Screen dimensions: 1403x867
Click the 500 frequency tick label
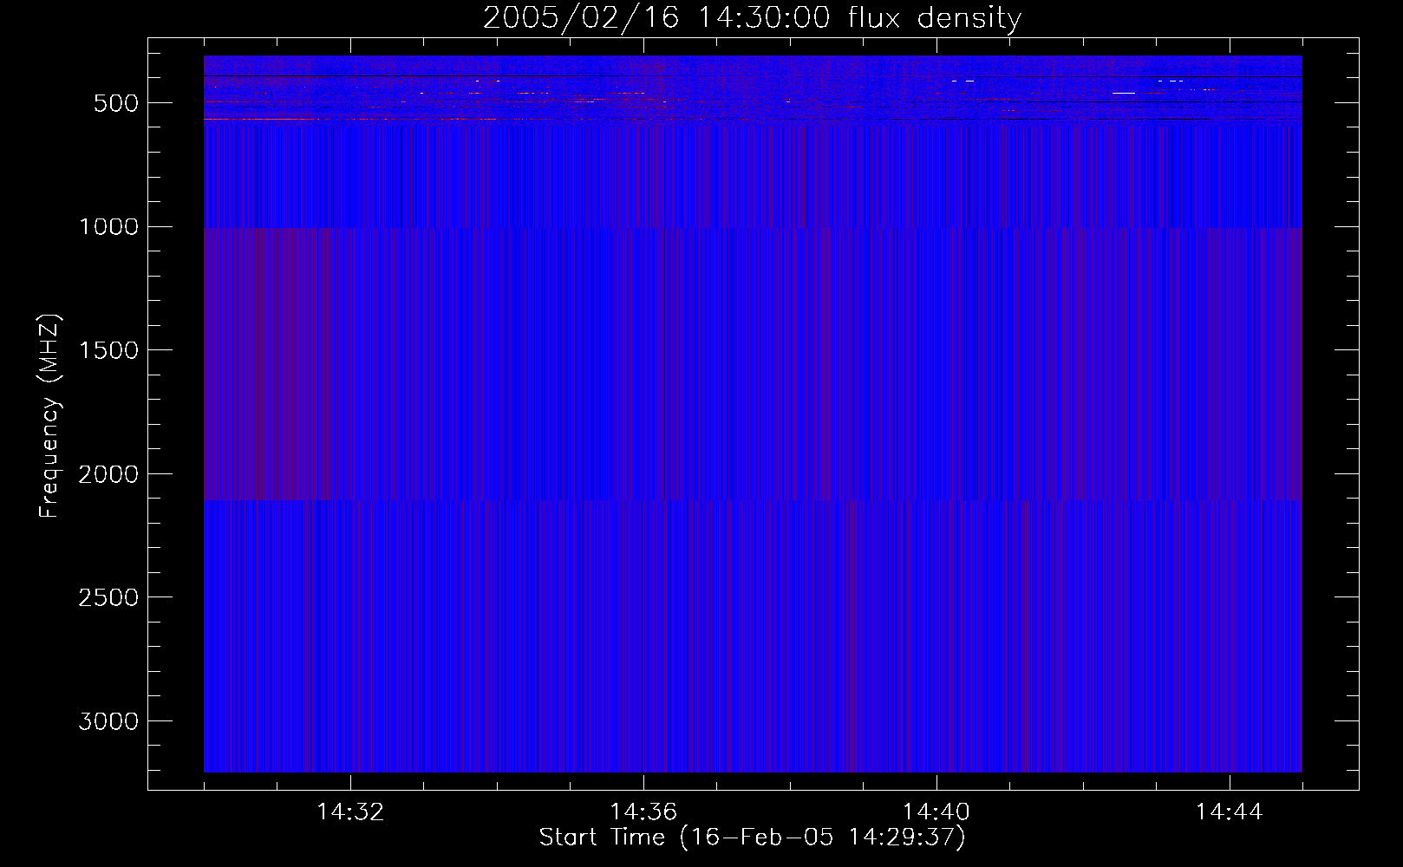click(117, 103)
